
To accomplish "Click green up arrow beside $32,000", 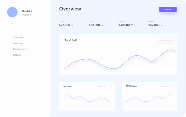I will (102, 25).
